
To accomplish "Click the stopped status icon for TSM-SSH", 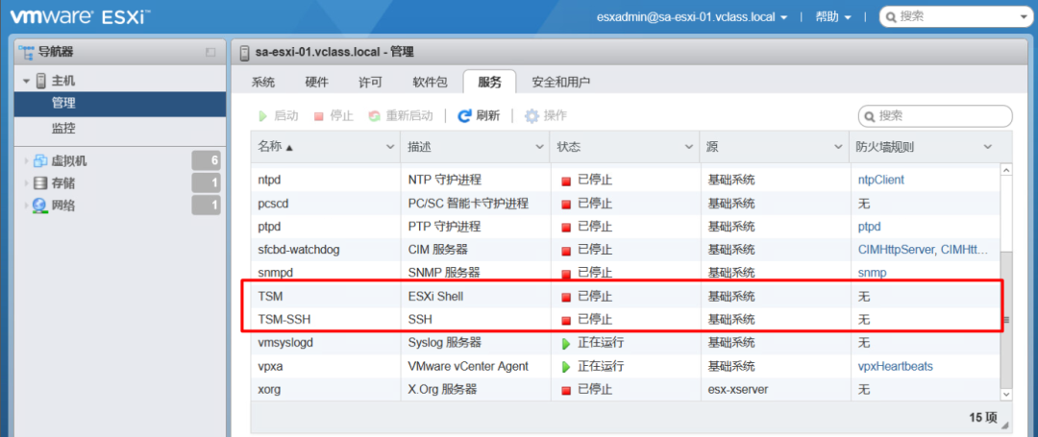I will point(566,321).
